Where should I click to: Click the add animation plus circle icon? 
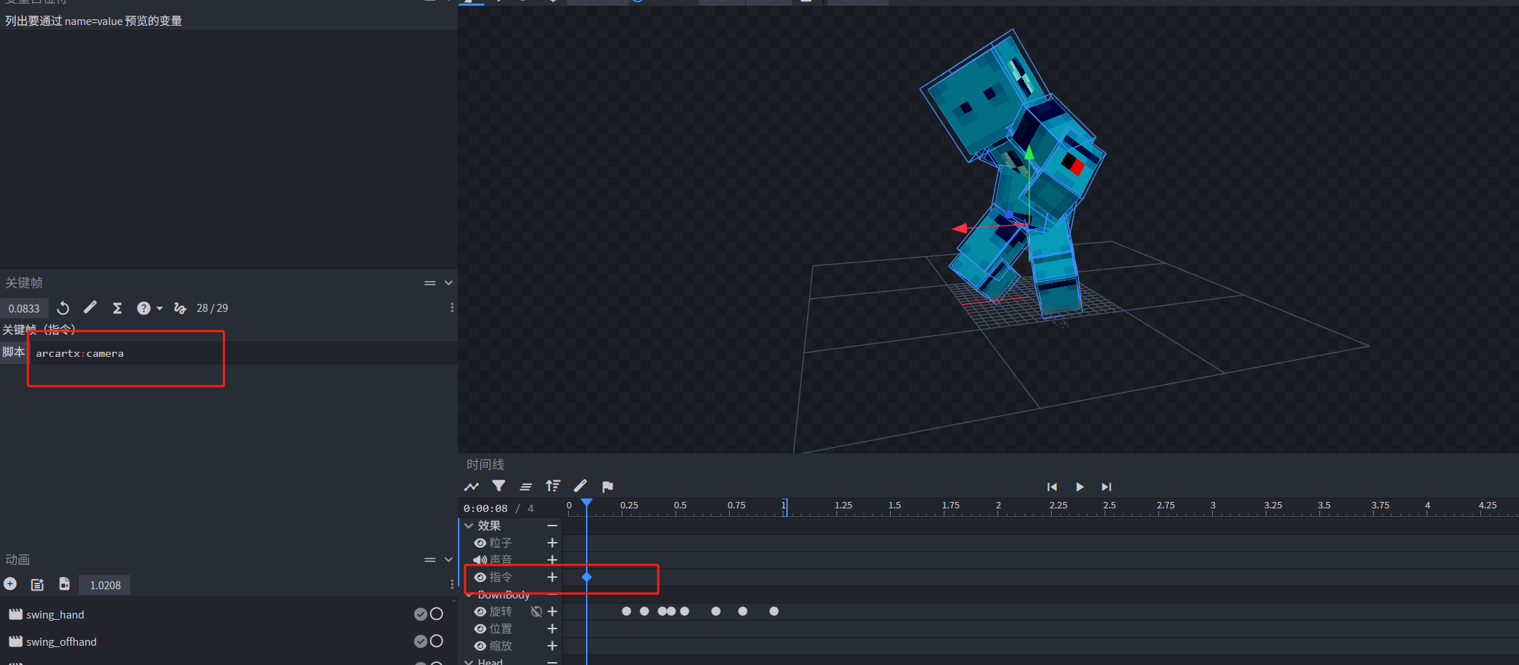(x=10, y=584)
